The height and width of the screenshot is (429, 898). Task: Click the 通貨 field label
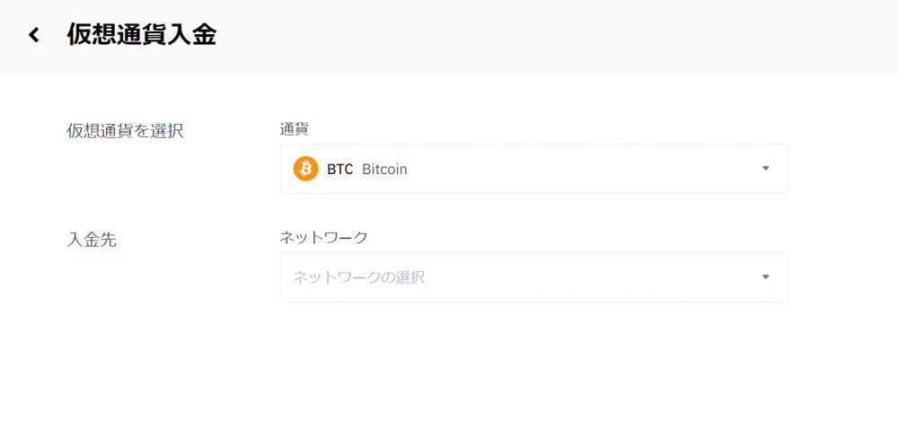tap(295, 129)
